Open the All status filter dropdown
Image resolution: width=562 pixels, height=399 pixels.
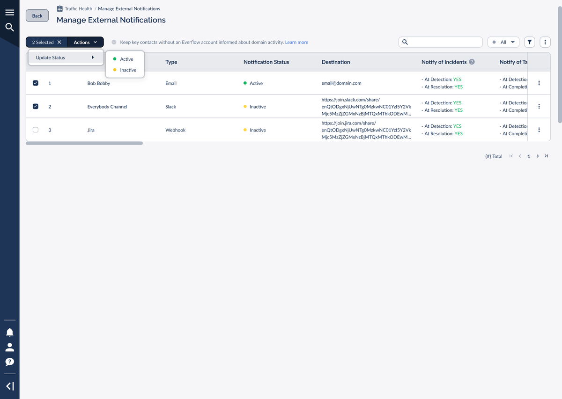click(503, 42)
